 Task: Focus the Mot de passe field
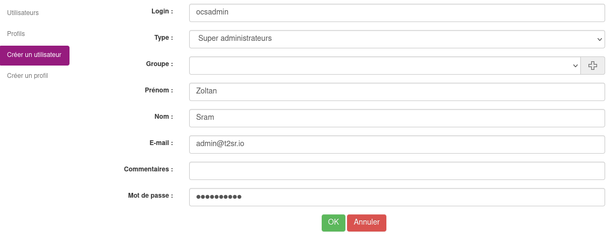coord(397,197)
